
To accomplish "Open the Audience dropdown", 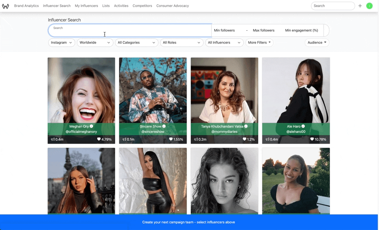I will (316, 43).
